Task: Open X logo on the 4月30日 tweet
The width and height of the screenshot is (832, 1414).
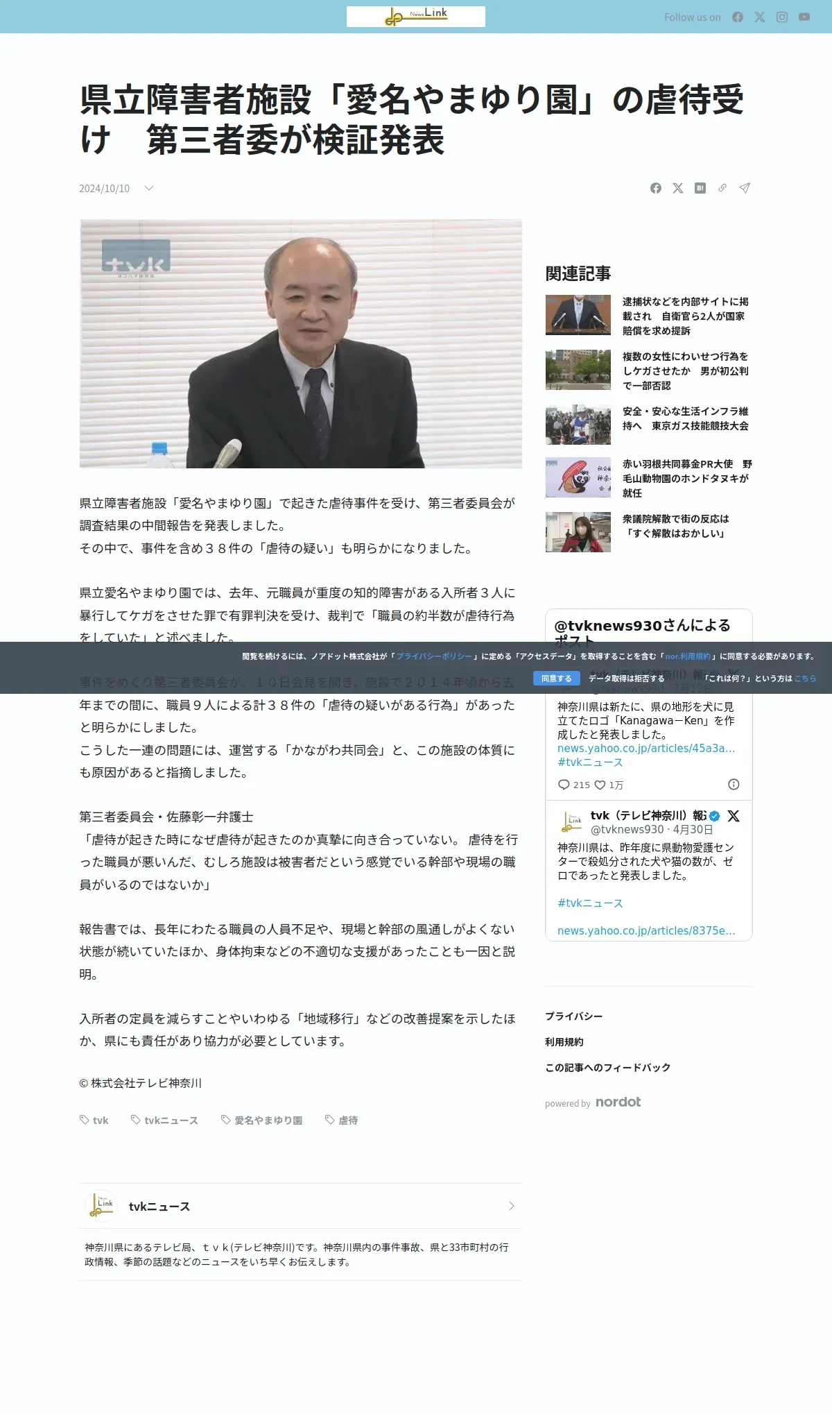Action: coord(734,816)
